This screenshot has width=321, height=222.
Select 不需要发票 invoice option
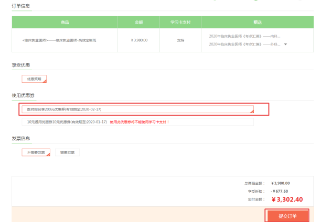(x=36, y=152)
